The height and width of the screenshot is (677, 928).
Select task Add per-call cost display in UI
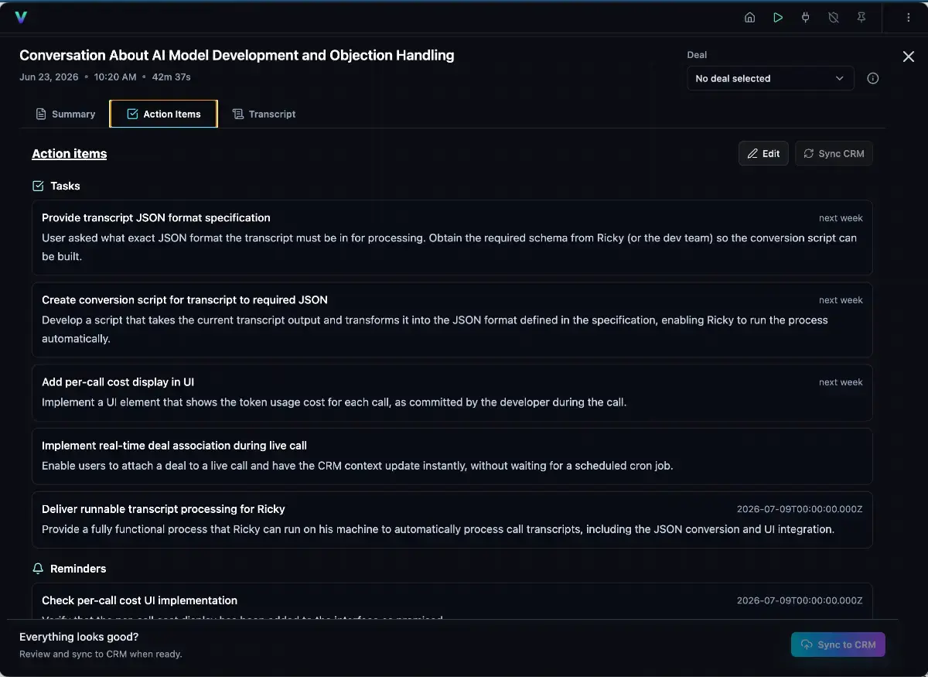452,392
